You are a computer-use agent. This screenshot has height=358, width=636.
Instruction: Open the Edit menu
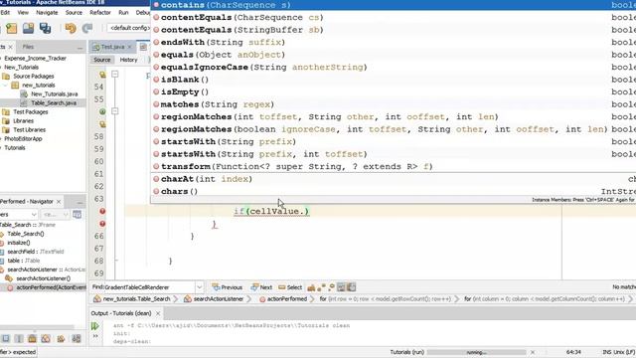coord(5,13)
